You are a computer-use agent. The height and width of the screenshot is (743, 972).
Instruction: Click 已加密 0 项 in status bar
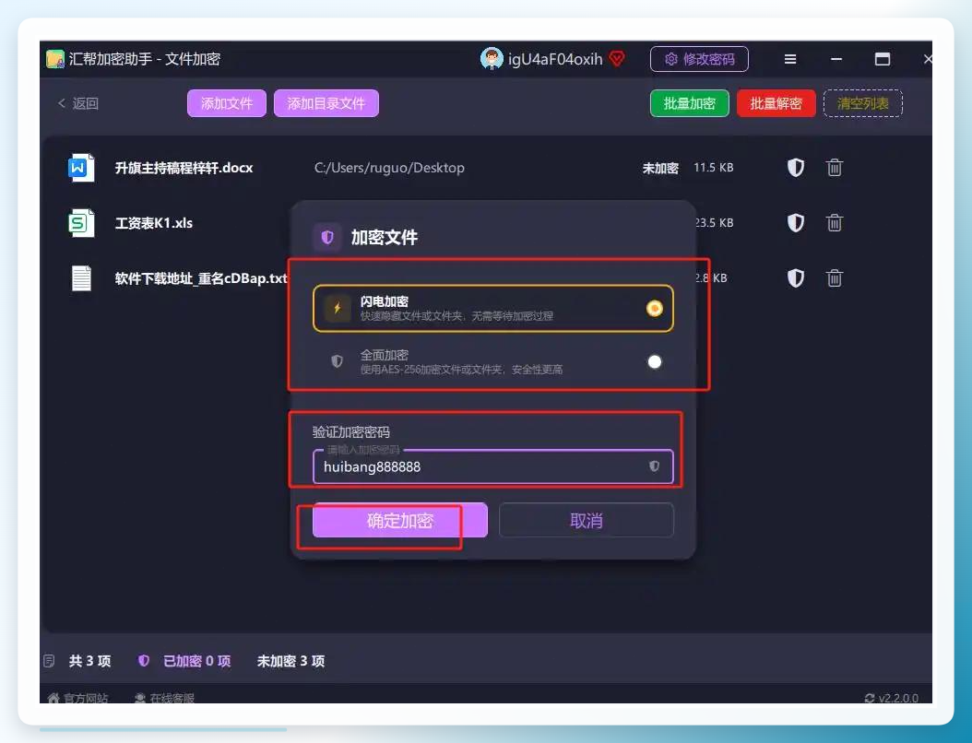[197, 661]
